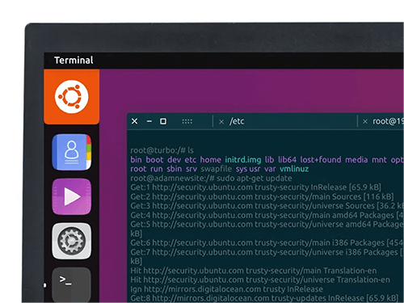The width and height of the screenshot is (404, 303).
Task: Maximize the terminal window
Action: coord(163,121)
